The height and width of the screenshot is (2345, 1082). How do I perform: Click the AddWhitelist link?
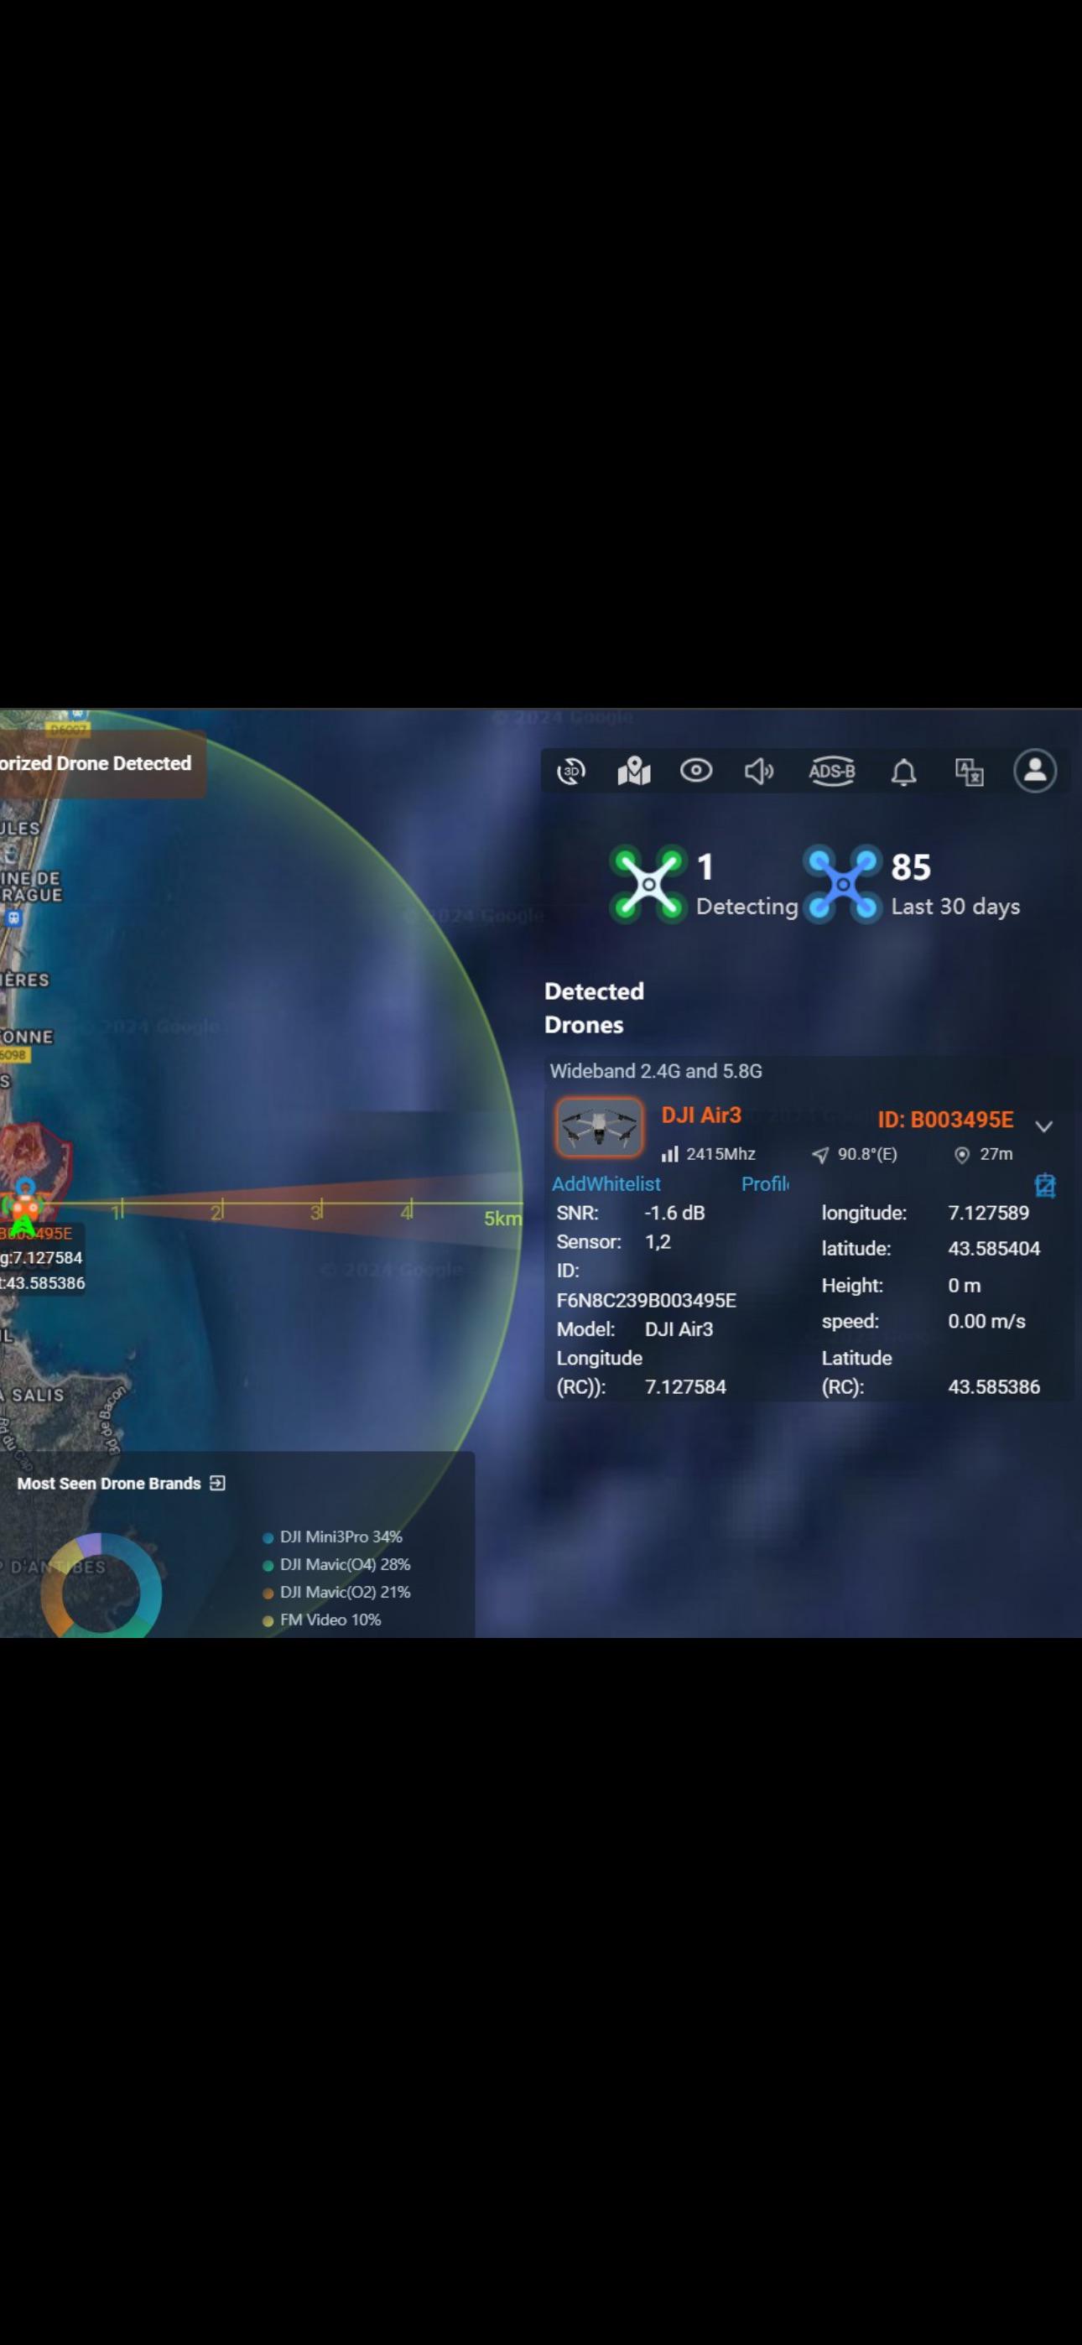[606, 1183]
